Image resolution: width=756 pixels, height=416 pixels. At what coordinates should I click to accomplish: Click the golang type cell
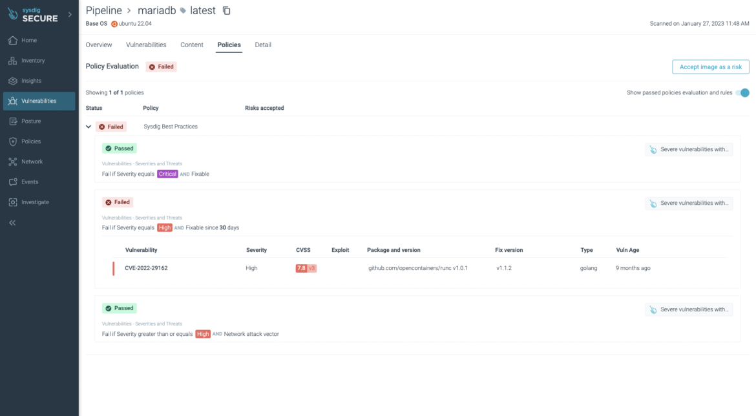click(x=589, y=268)
